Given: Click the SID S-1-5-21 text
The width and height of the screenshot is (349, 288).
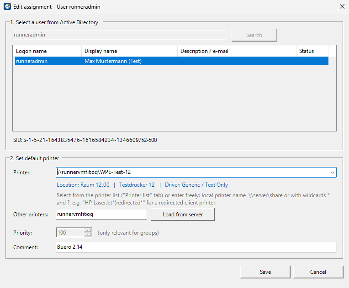Looking at the screenshot, I should click(x=85, y=140).
